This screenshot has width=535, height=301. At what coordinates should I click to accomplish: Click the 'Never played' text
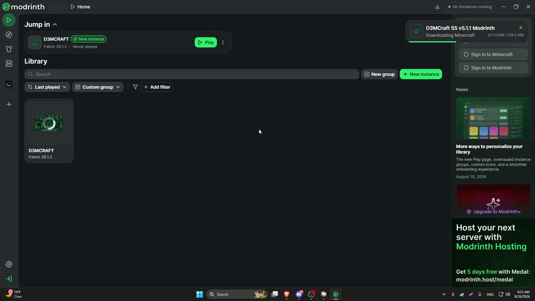click(x=85, y=47)
